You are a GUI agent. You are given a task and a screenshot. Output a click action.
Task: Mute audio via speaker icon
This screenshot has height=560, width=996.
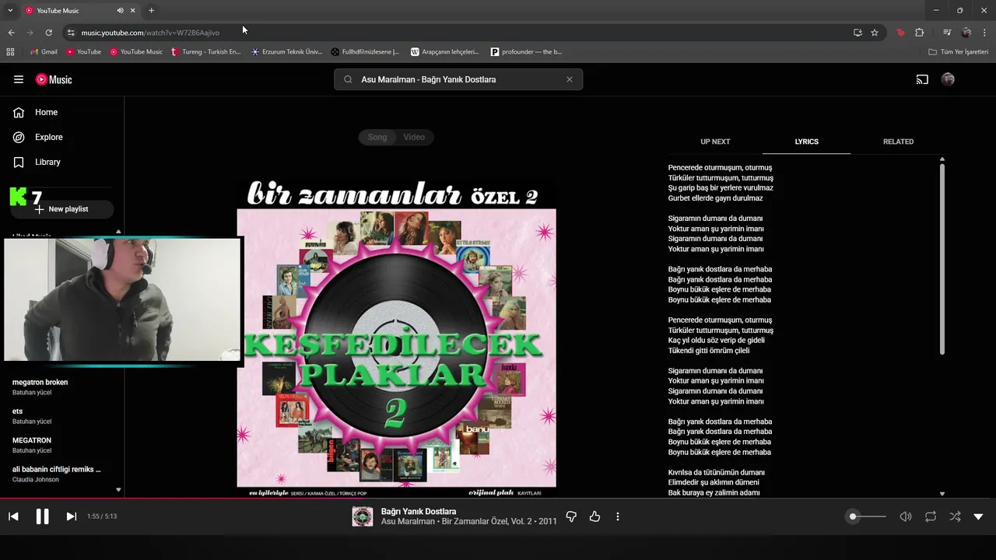click(906, 516)
